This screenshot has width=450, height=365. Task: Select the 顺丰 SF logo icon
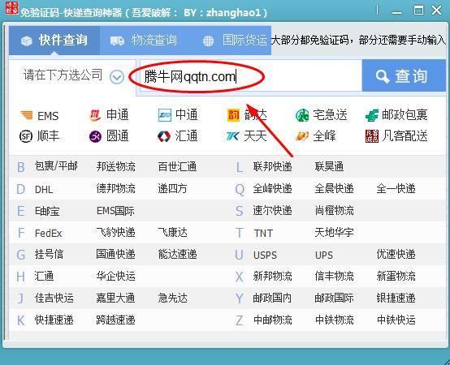coord(26,136)
